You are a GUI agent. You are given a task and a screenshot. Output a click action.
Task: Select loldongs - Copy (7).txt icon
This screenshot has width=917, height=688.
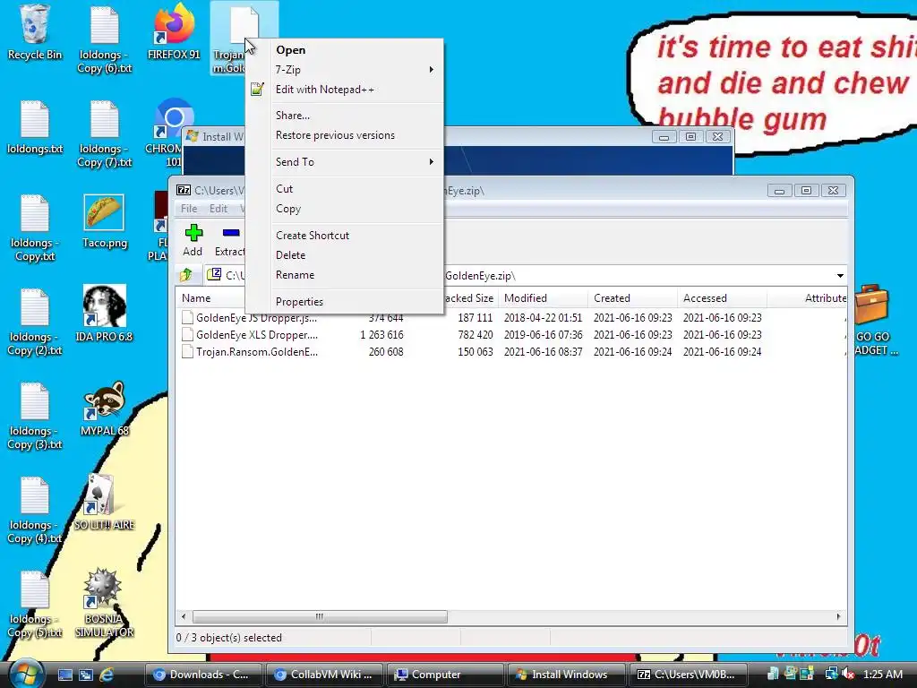[105, 133]
